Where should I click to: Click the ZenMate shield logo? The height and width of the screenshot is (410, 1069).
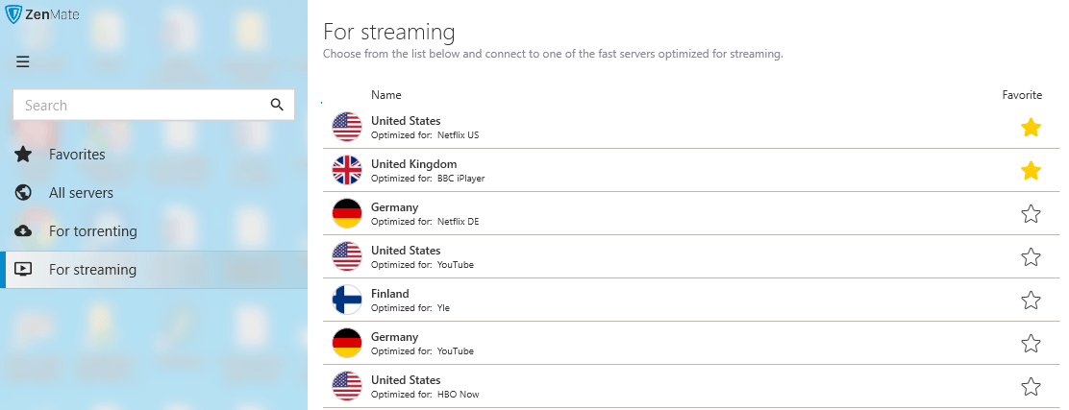tap(12, 12)
